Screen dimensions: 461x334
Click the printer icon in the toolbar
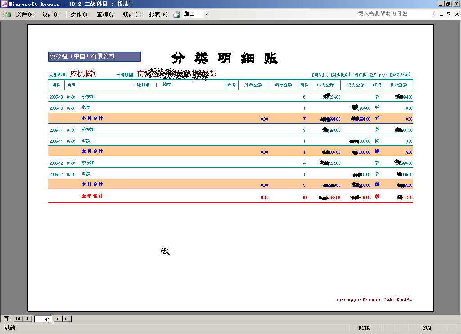(x=177, y=14)
